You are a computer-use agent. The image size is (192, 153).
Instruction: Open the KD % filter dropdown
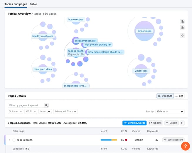point(31,112)
